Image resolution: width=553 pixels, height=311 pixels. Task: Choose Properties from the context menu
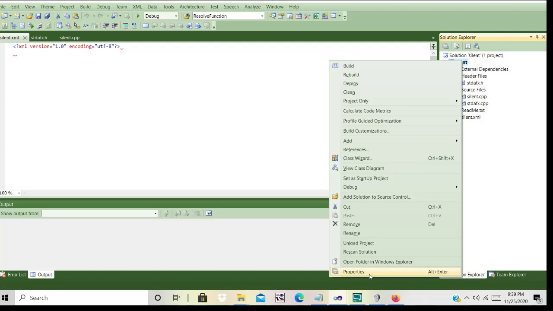coord(396,272)
